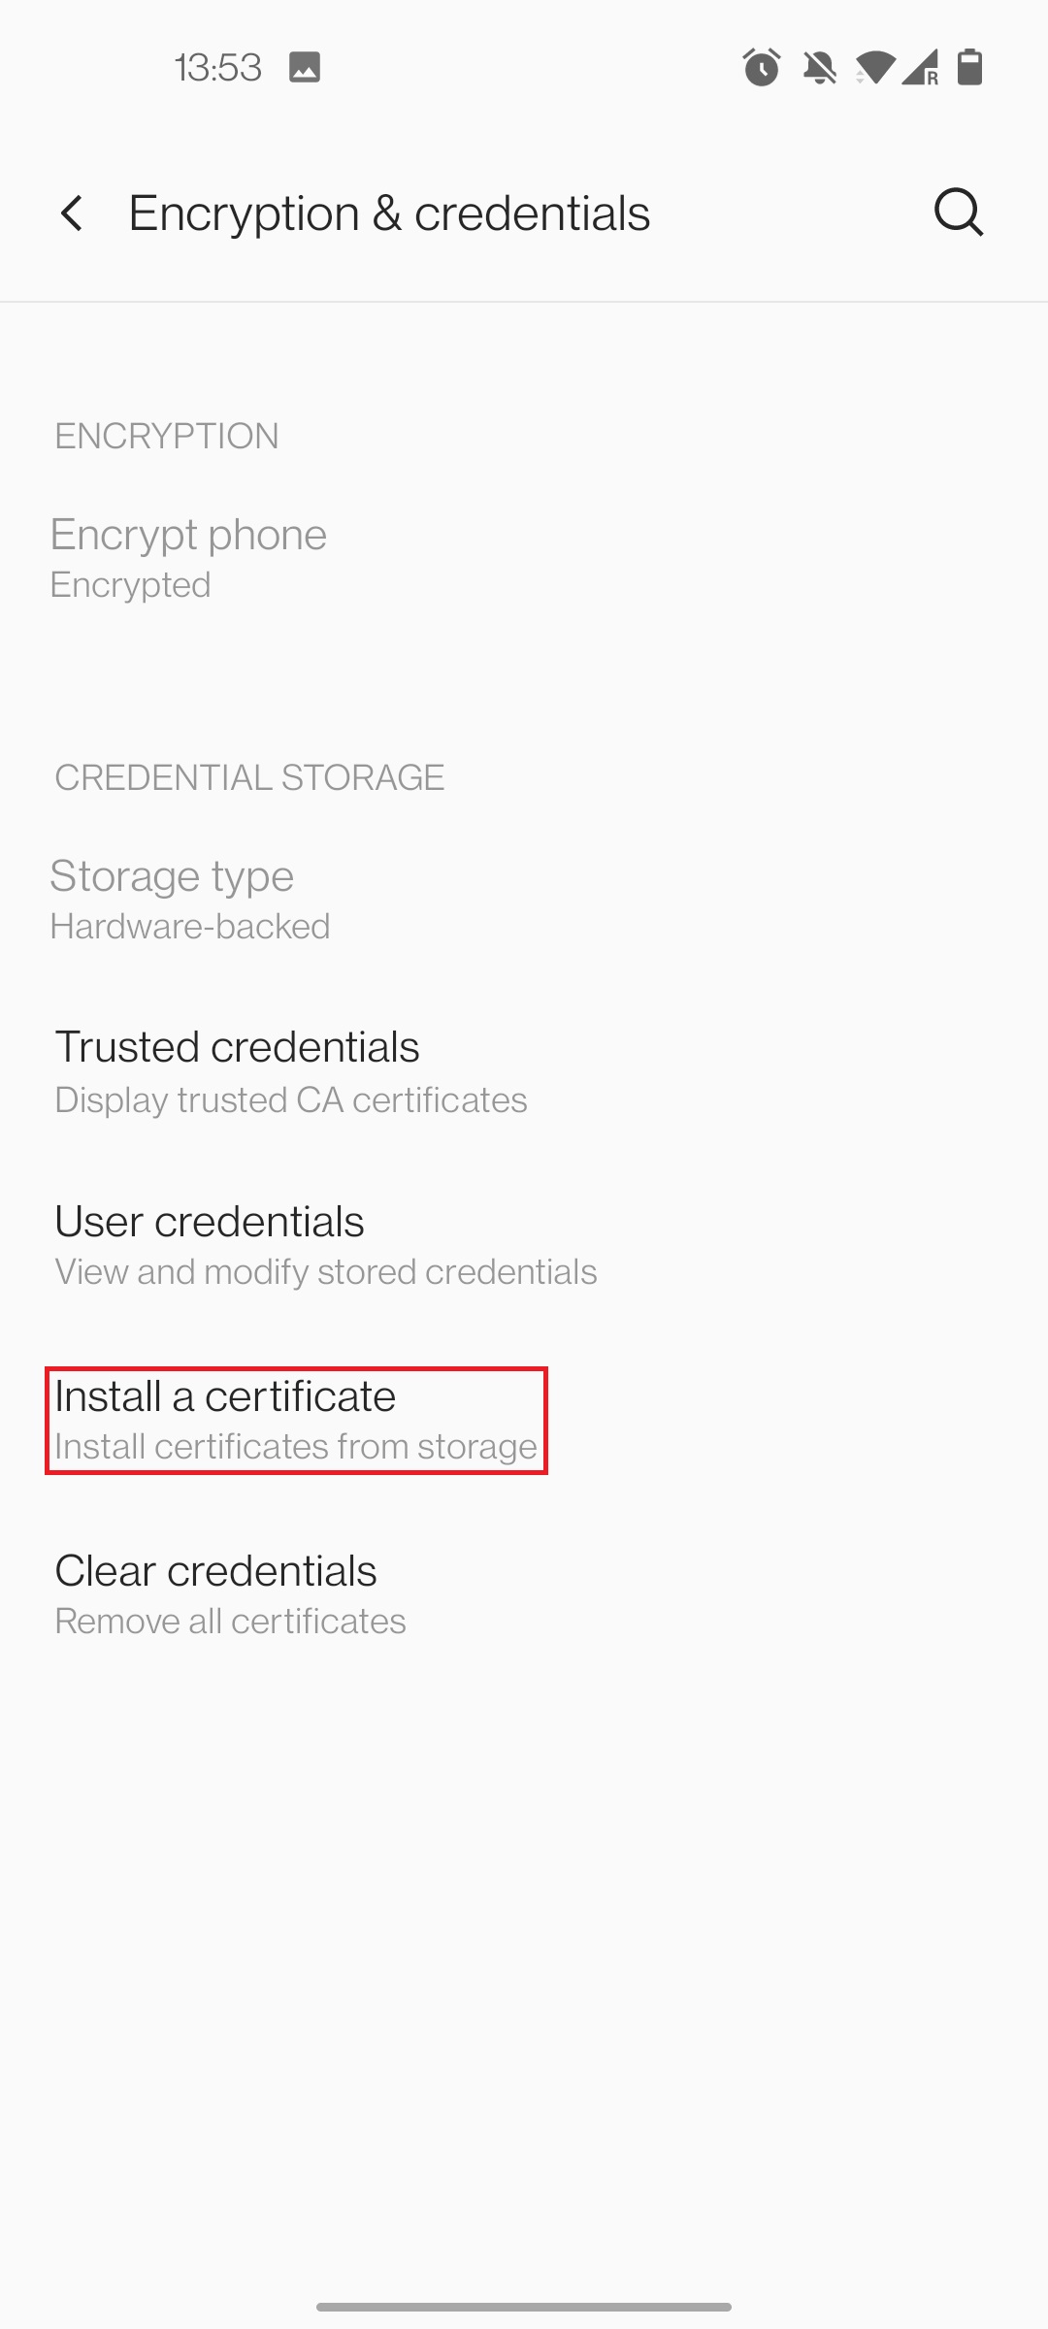Select Install a certificate
Screen dimensions: 1048x2329
point(524,1420)
